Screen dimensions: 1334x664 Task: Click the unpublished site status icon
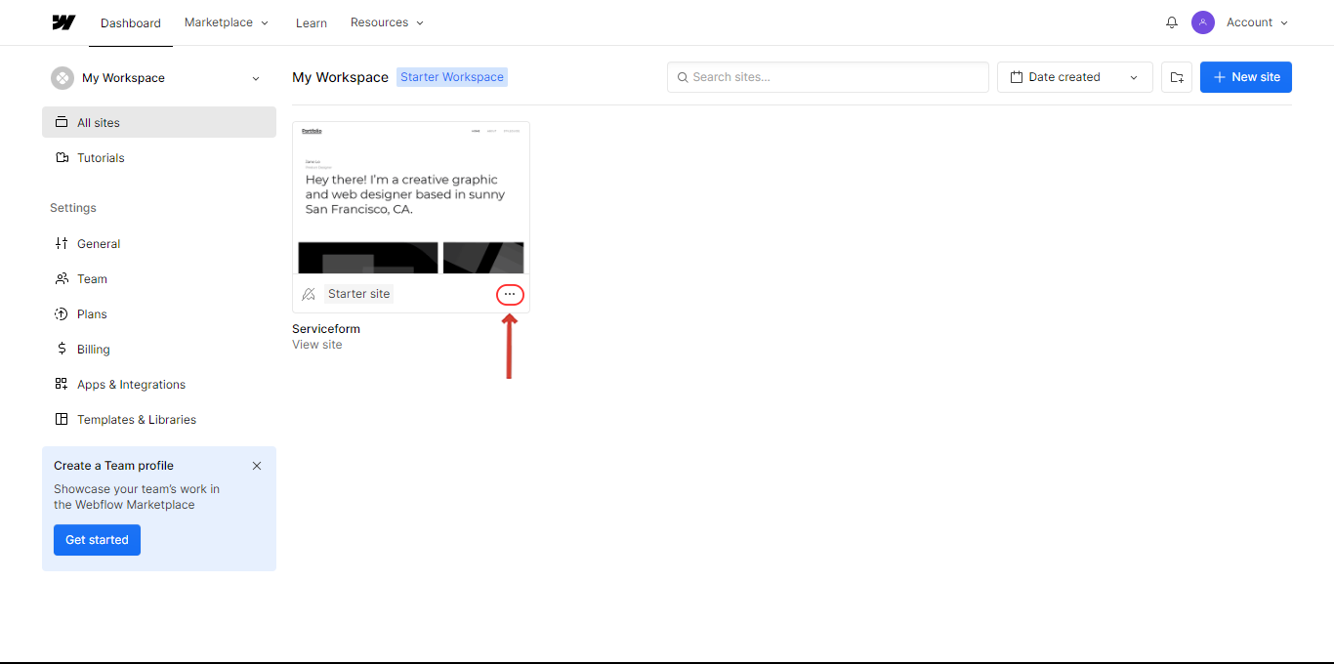[x=309, y=294]
